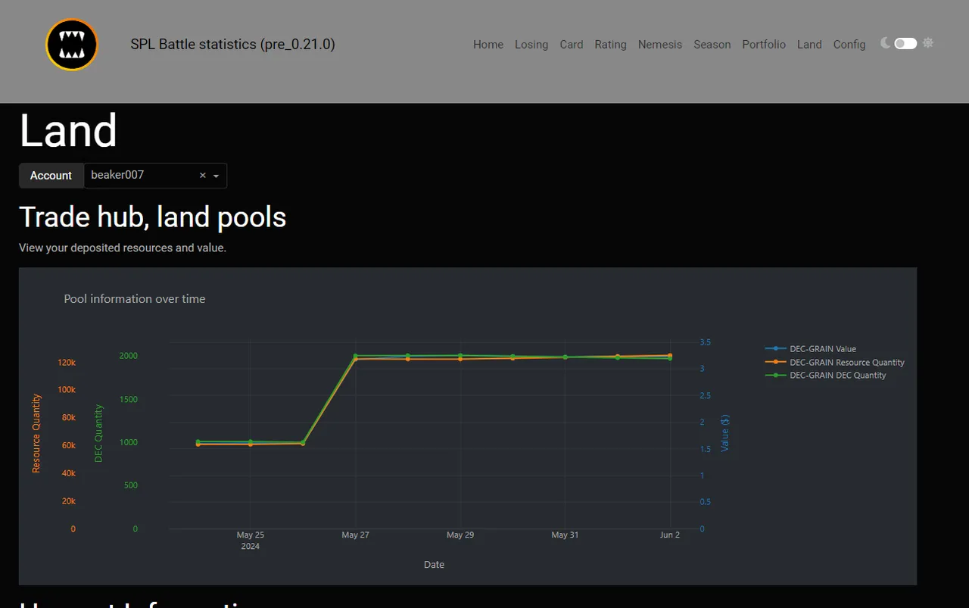Click the SPL Battle statistics title
969x608 pixels.
point(232,45)
